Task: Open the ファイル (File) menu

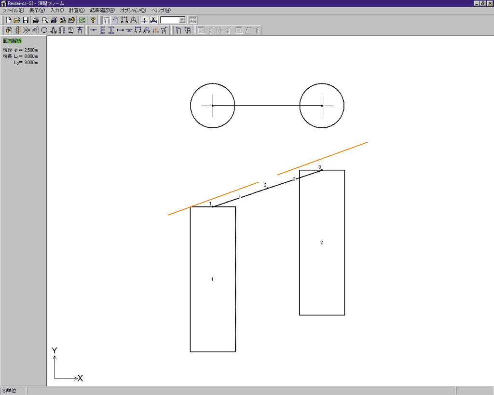Action: click(x=13, y=10)
